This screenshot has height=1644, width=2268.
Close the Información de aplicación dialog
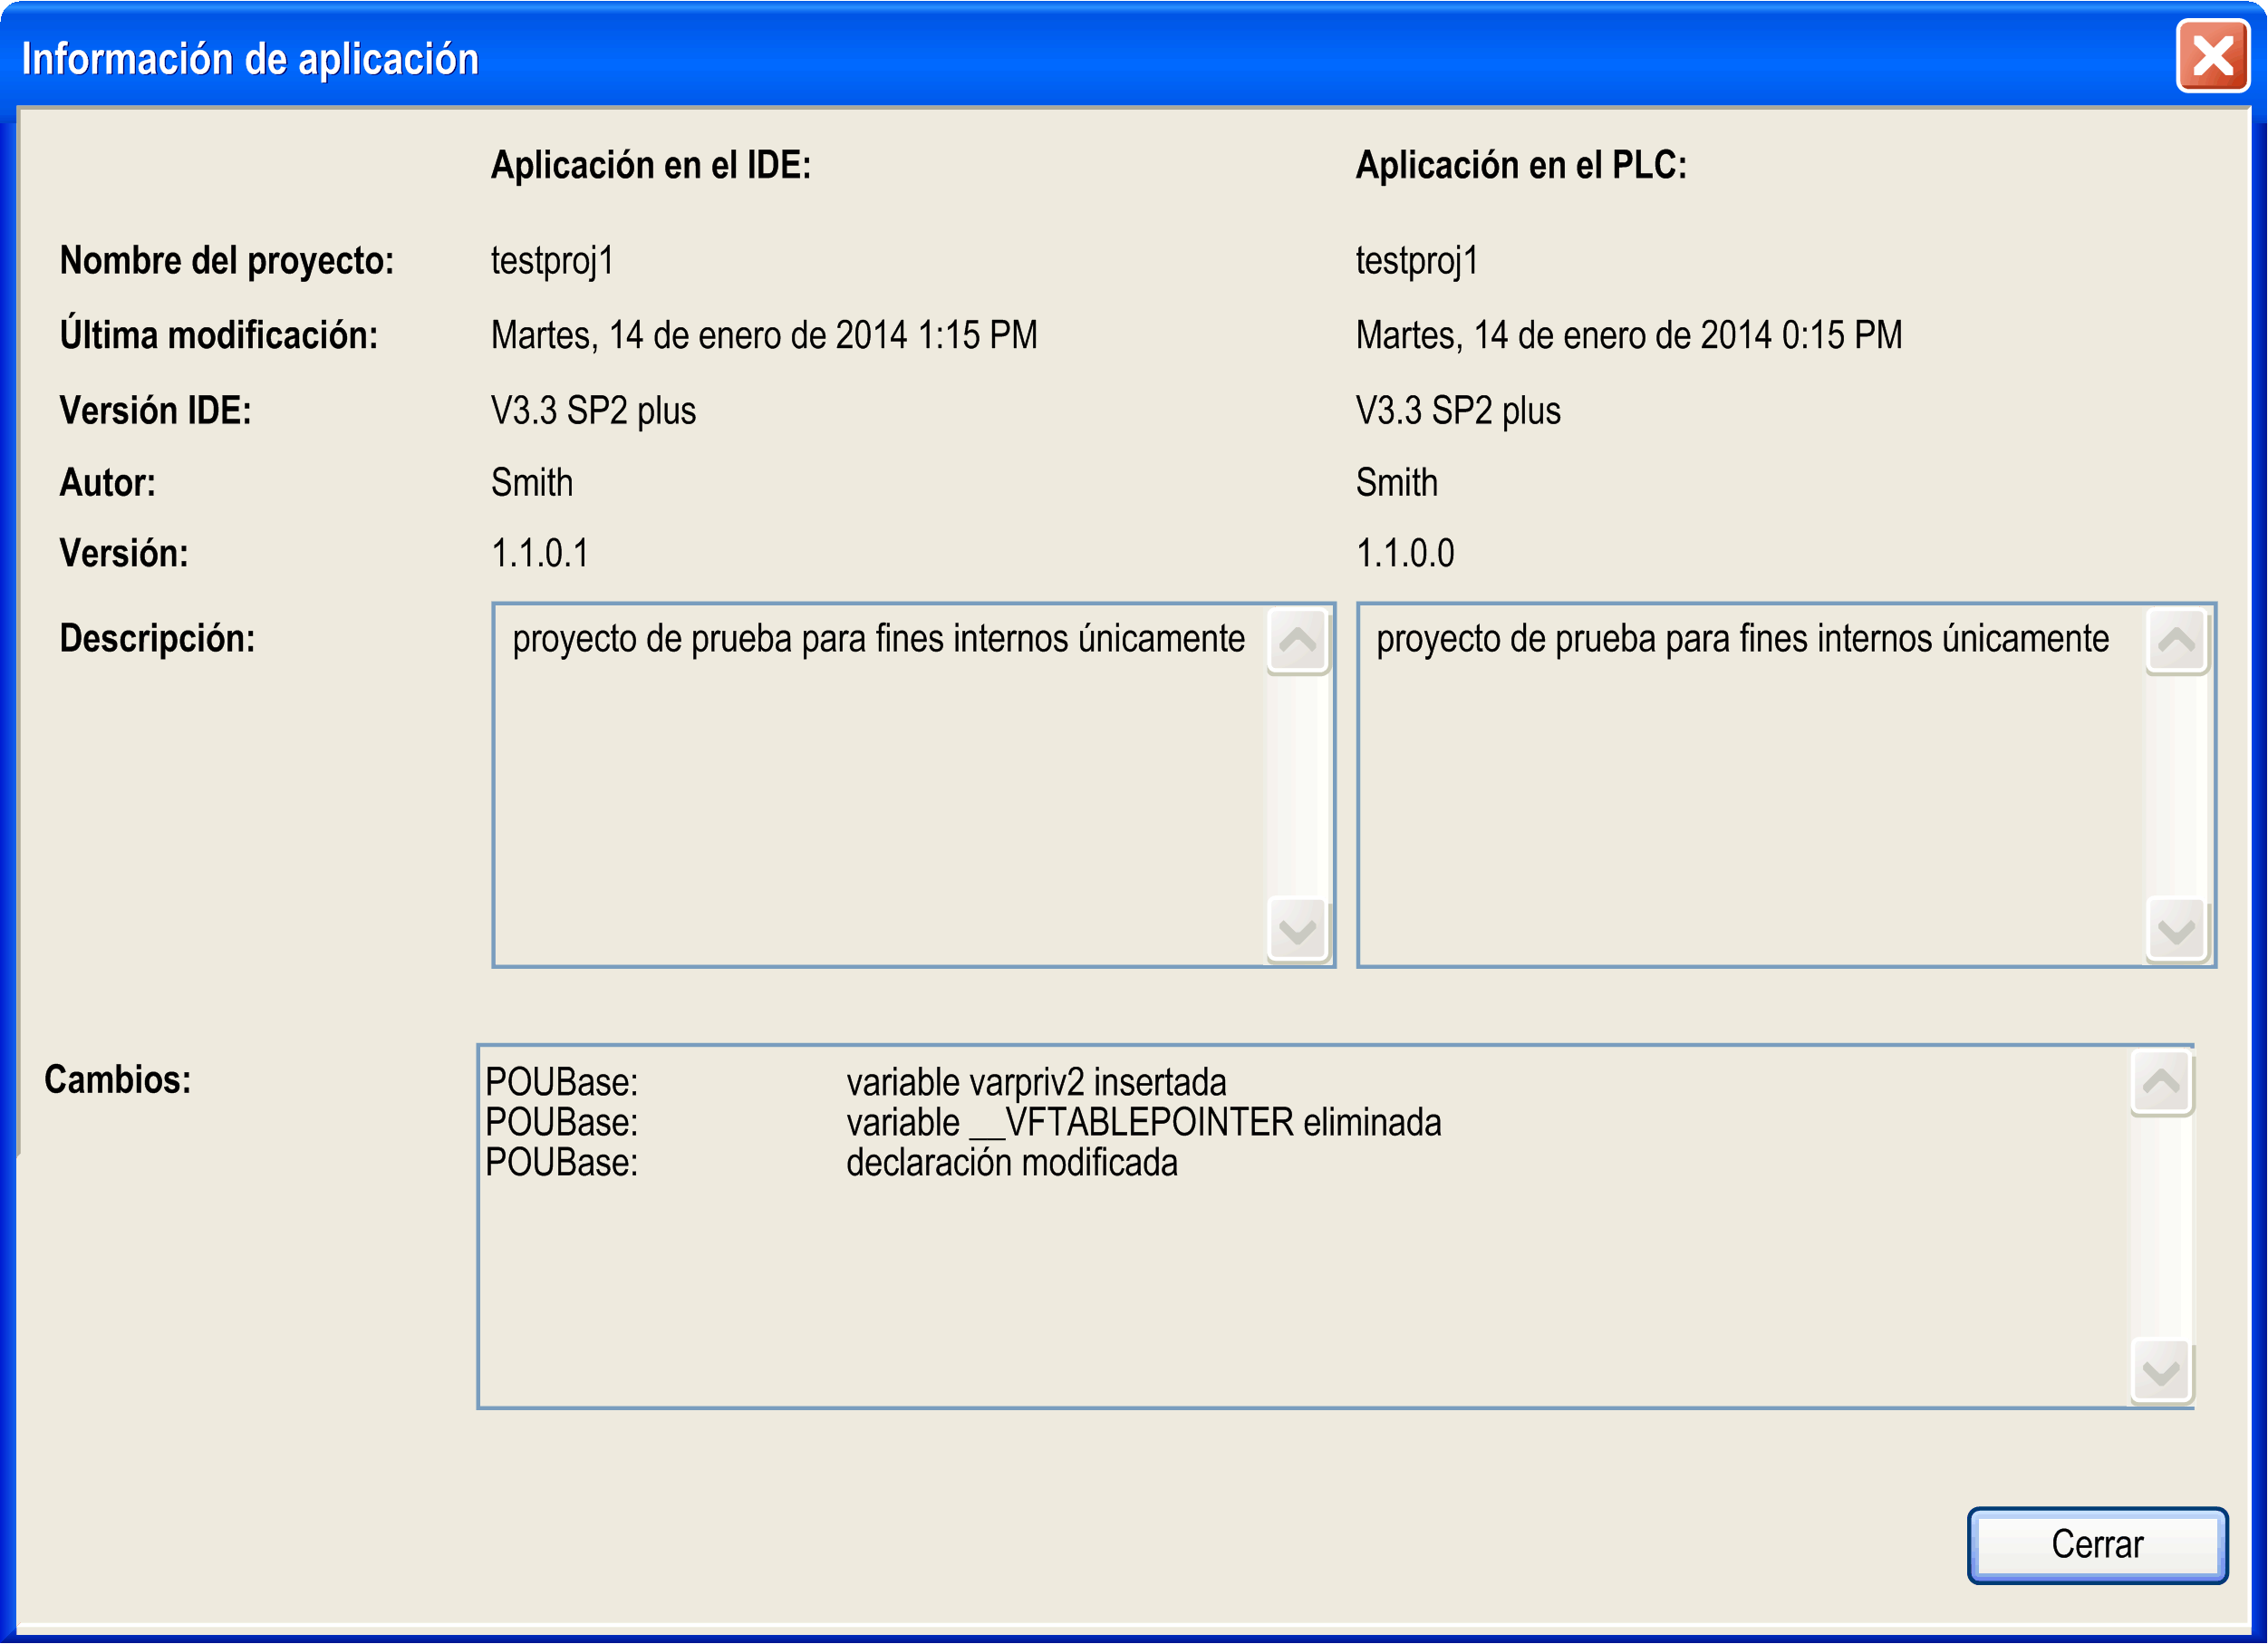pyautogui.click(x=2212, y=57)
